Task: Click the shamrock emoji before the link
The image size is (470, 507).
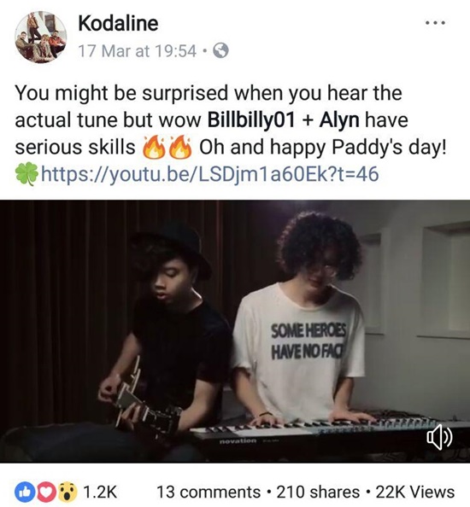Action: [x=26, y=173]
